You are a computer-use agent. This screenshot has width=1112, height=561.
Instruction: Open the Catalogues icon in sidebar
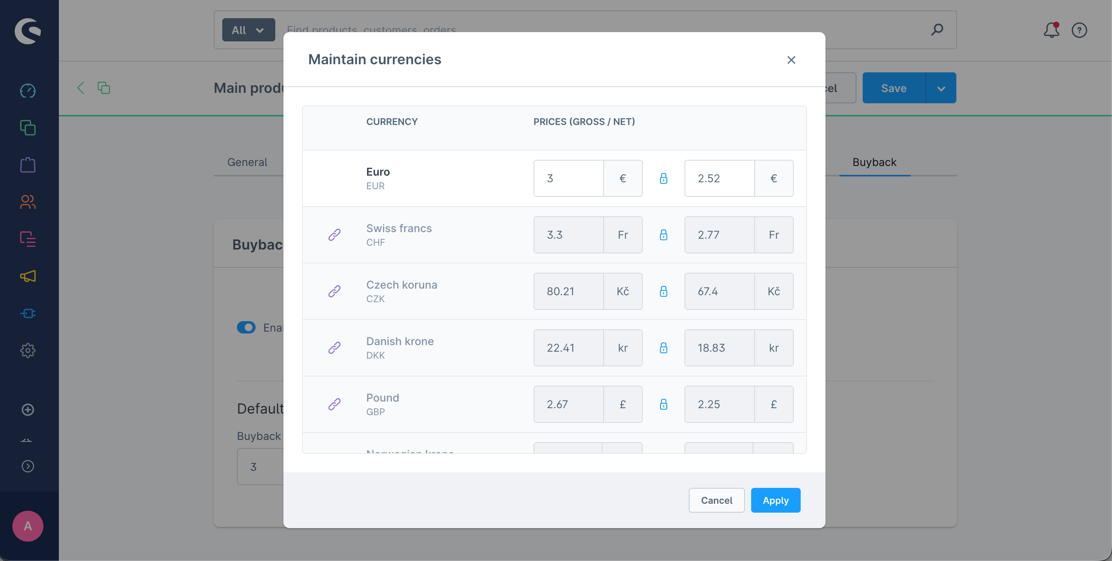(28, 128)
